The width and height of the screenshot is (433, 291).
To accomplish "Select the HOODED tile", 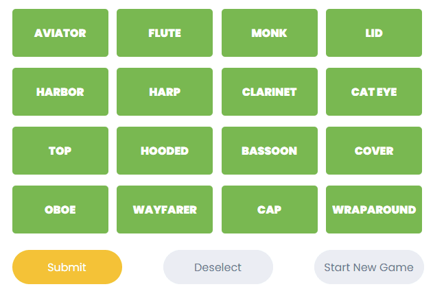I will [x=165, y=151].
